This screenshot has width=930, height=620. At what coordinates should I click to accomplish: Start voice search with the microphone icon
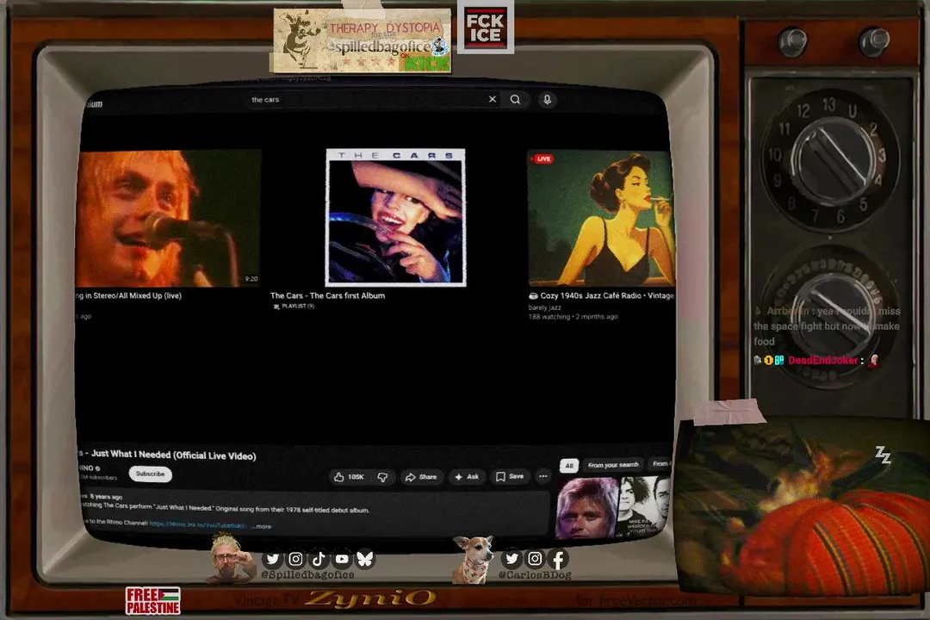[547, 100]
